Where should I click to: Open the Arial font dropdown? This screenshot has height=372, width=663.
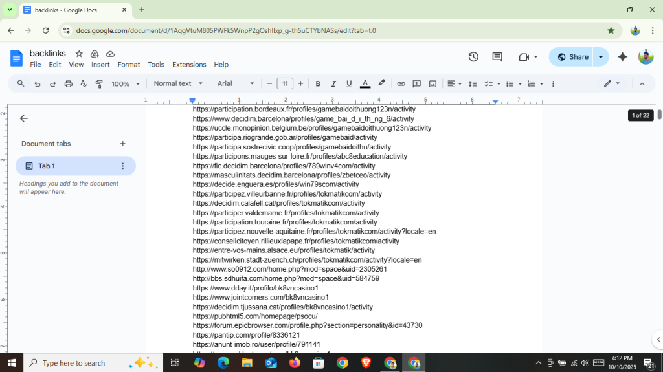(x=236, y=83)
